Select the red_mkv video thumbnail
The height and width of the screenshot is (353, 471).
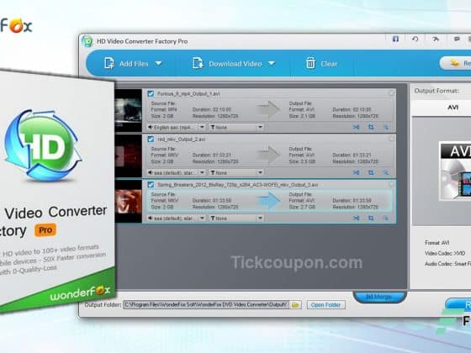(128, 155)
